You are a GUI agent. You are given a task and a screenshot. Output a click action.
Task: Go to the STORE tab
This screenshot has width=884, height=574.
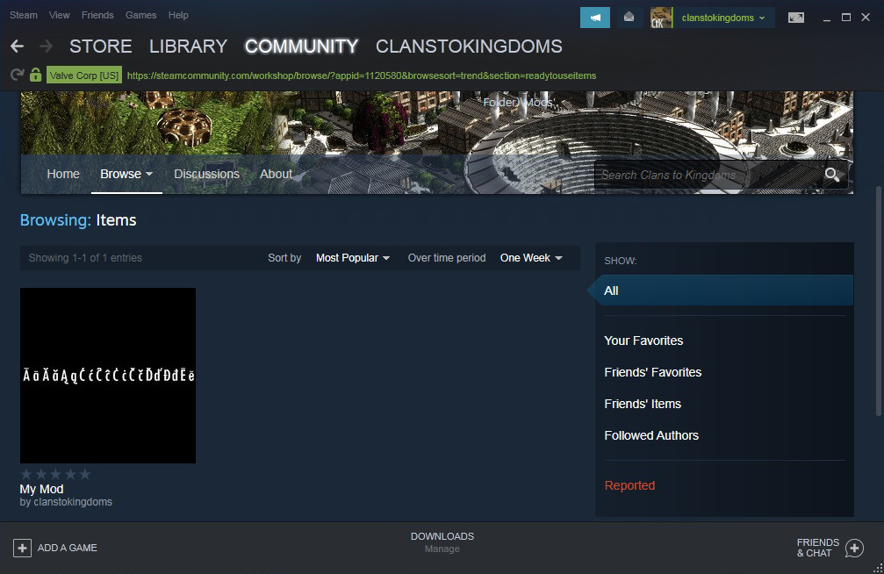click(101, 47)
